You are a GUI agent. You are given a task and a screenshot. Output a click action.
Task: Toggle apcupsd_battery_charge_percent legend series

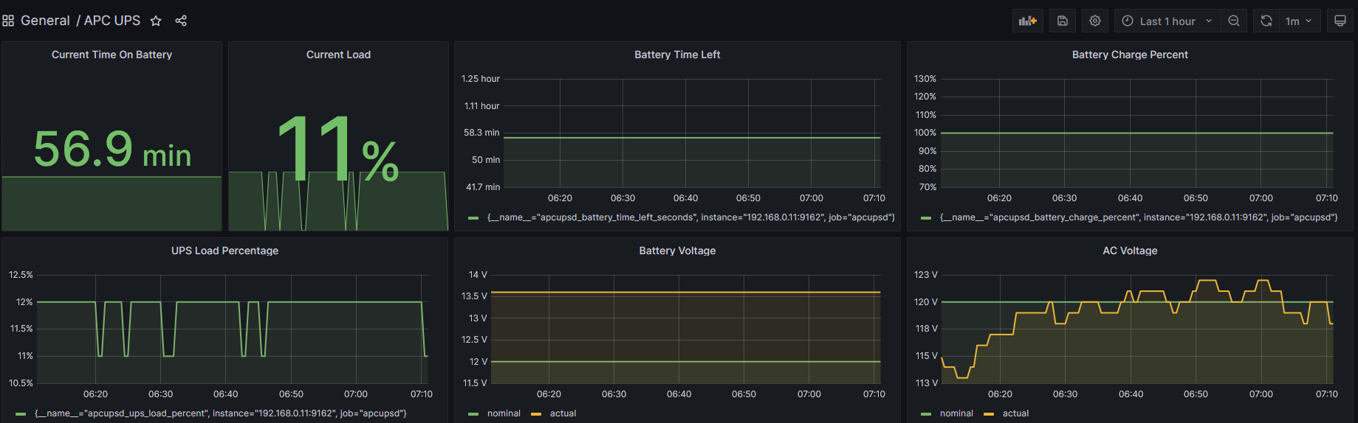(x=1139, y=217)
